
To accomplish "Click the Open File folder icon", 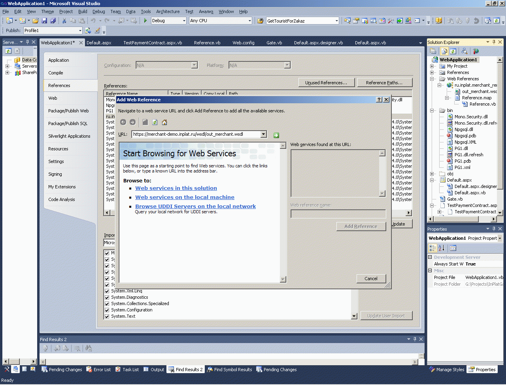I will (x=36, y=21).
